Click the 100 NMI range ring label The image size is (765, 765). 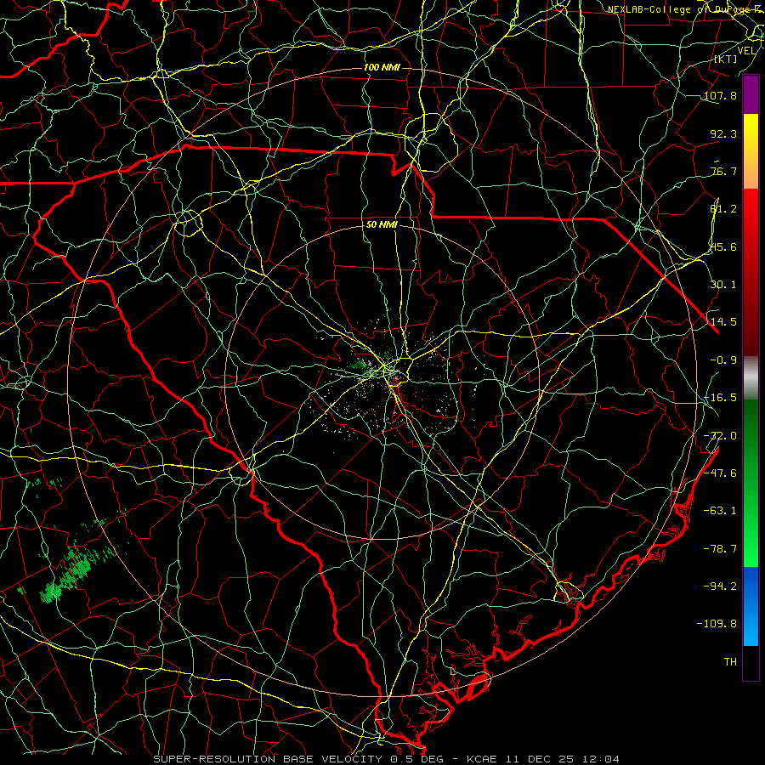pos(382,67)
